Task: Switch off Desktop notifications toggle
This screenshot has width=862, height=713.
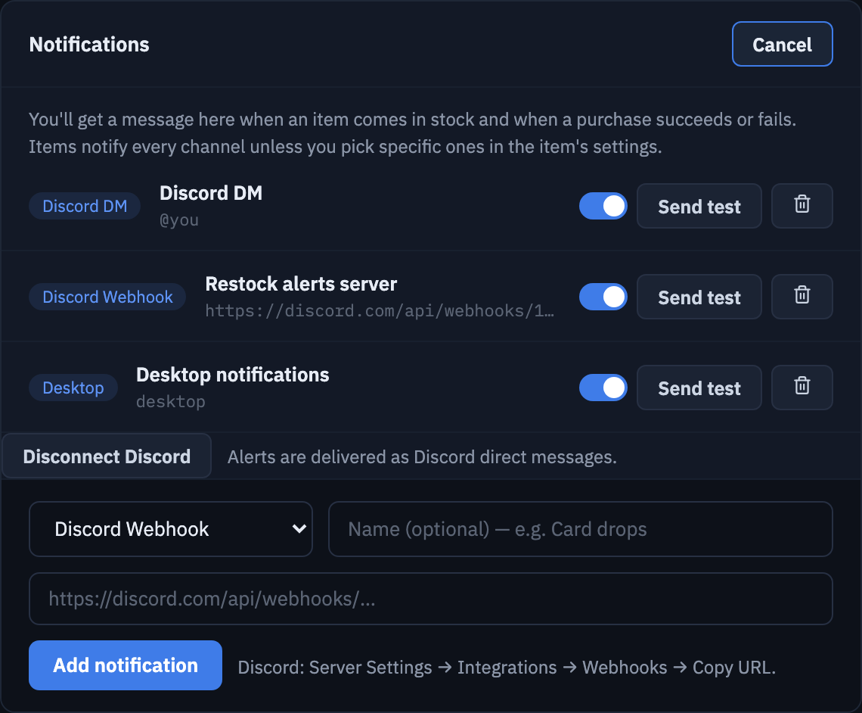Action: 603,388
